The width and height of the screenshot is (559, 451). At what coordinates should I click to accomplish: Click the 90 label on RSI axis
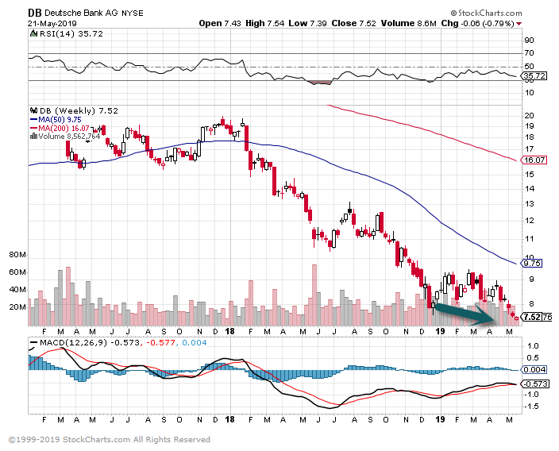click(530, 40)
